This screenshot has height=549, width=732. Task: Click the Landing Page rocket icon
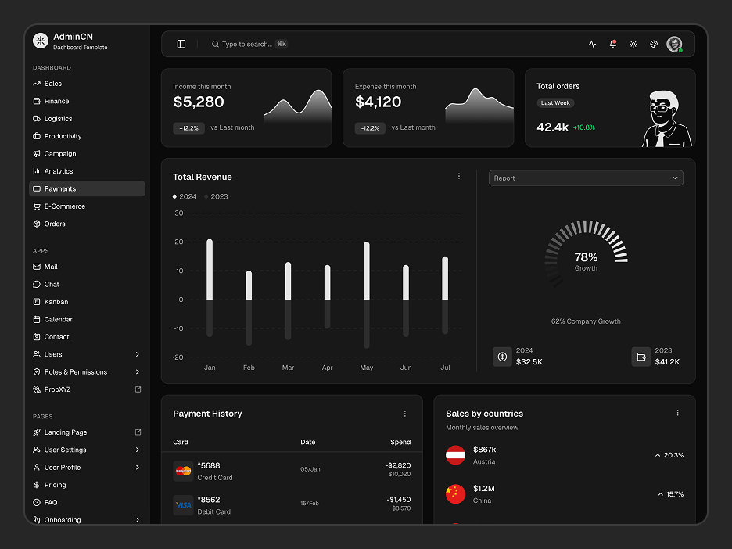click(37, 432)
